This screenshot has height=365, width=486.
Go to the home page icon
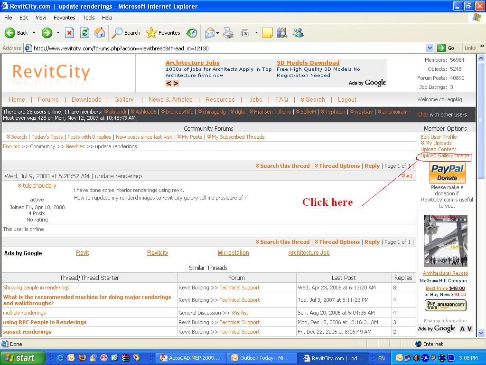pyautogui.click(x=100, y=33)
